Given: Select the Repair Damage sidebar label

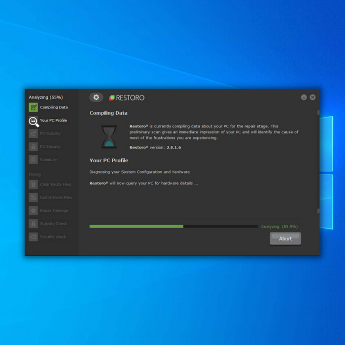Looking at the screenshot, I should 54,210.
